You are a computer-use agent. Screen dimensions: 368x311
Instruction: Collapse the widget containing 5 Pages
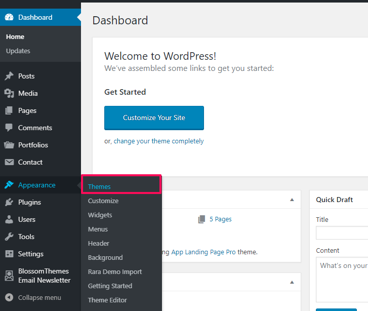292,200
